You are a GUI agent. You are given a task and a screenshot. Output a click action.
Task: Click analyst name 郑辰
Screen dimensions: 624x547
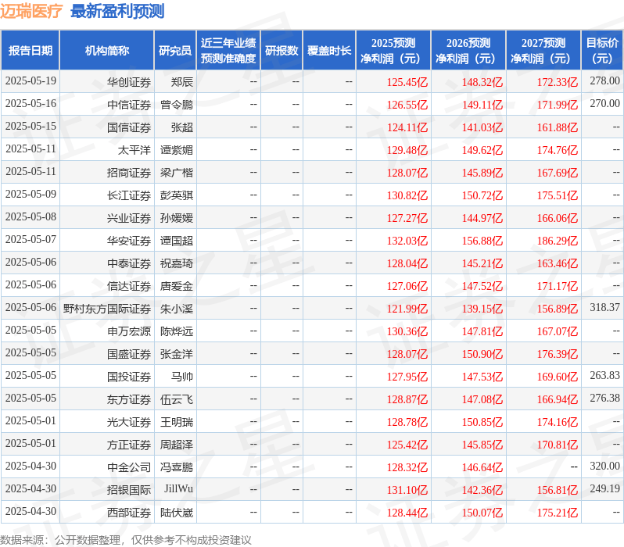coord(182,82)
